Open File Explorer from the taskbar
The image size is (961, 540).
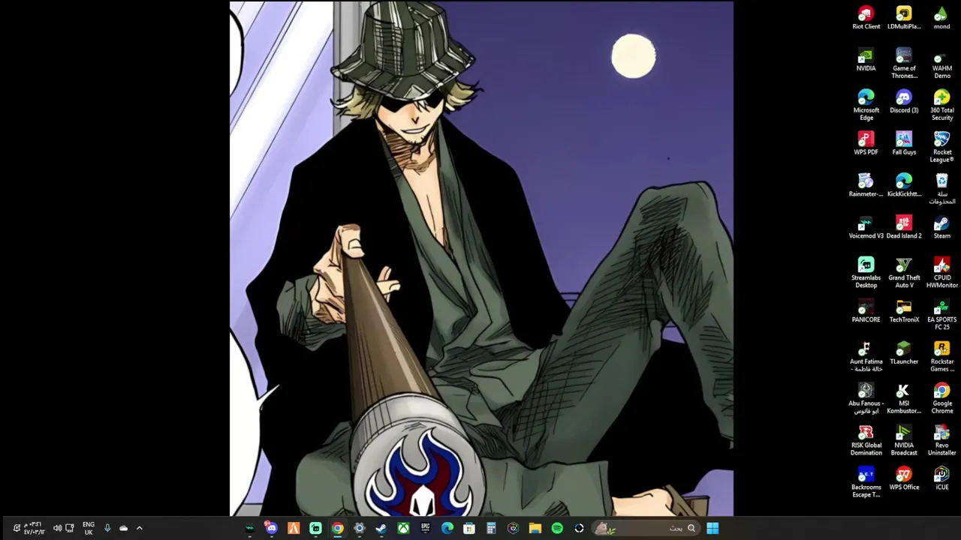pos(535,528)
